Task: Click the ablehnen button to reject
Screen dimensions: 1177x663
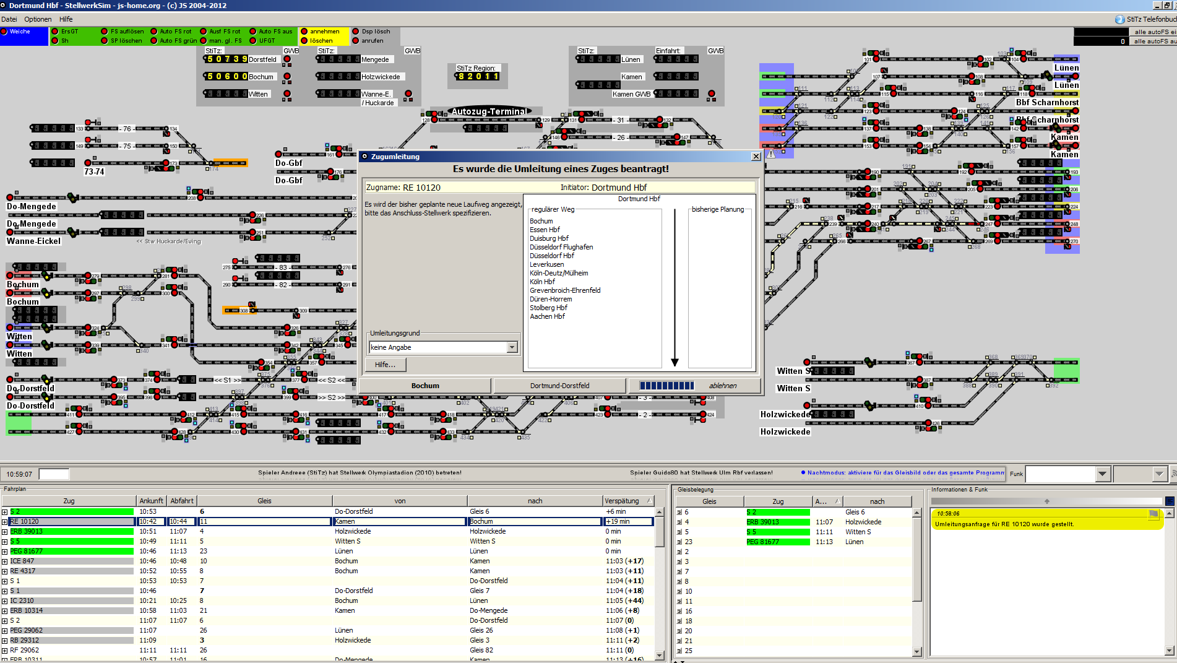Action: point(722,386)
